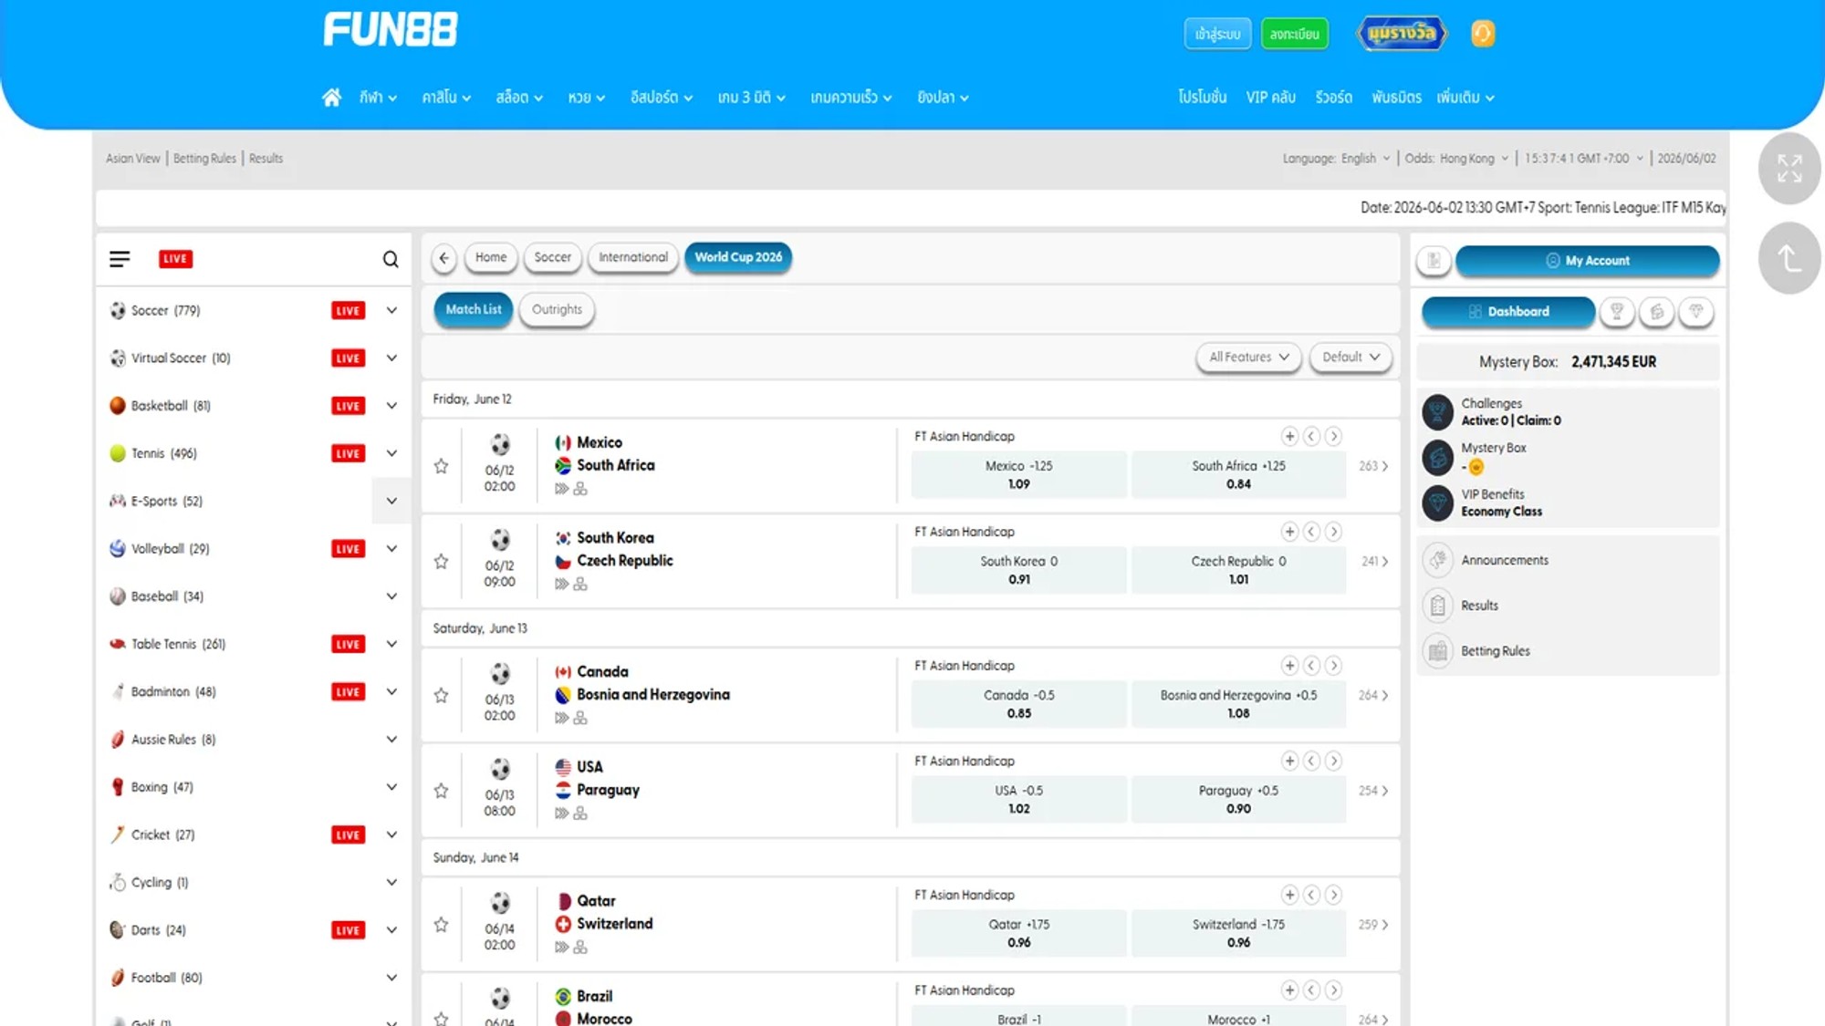Select the Match List tab
This screenshot has height=1026, width=1825.
pyautogui.click(x=474, y=310)
